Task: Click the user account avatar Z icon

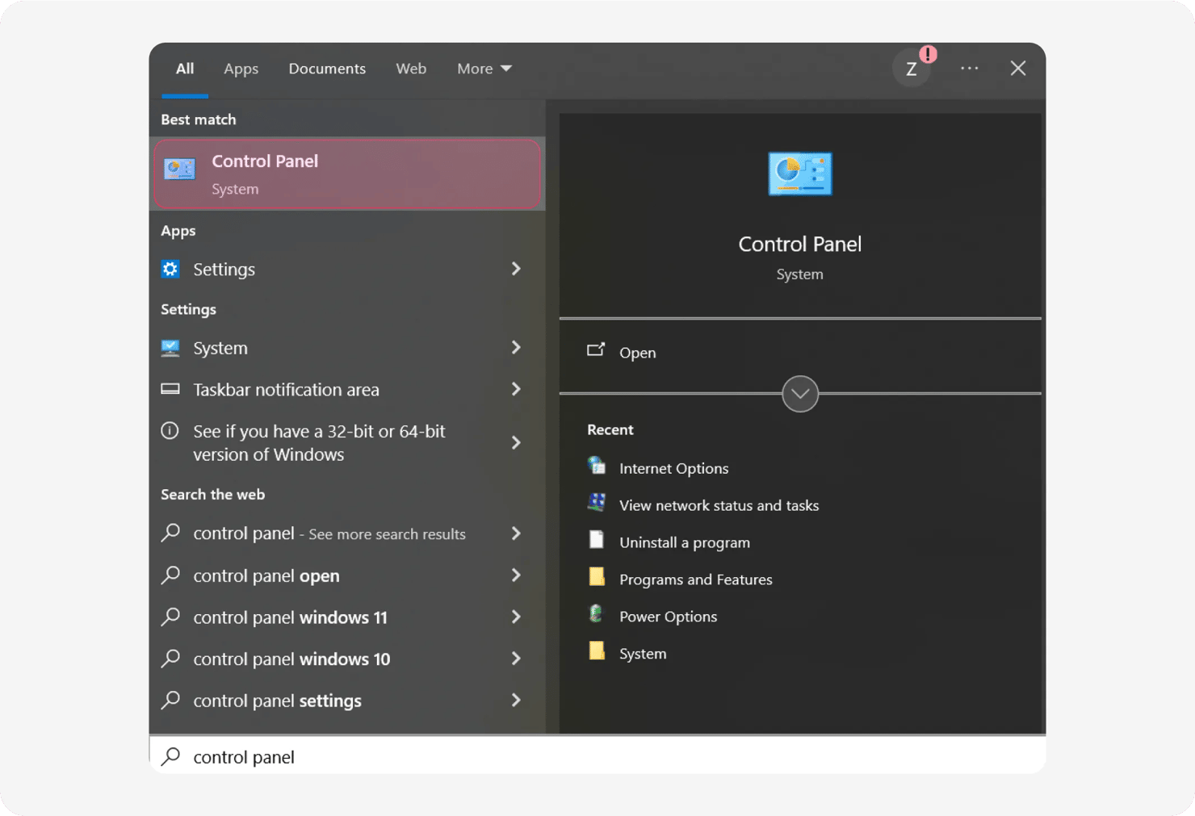Action: pyautogui.click(x=912, y=69)
